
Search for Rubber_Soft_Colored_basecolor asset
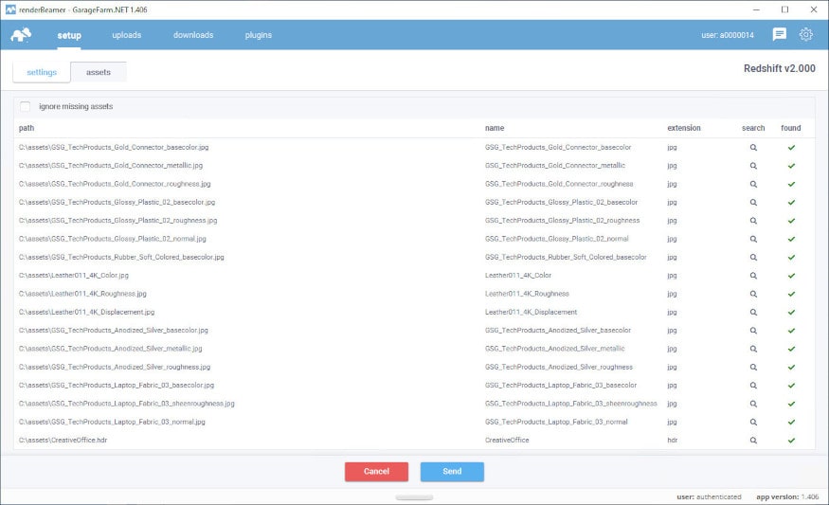click(753, 258)
